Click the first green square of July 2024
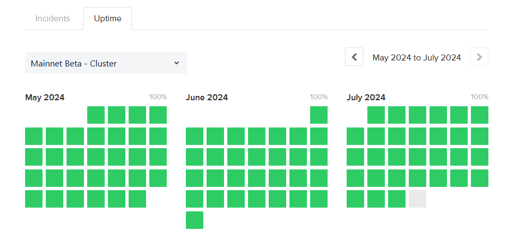514x249 pixels. (376, 115)
